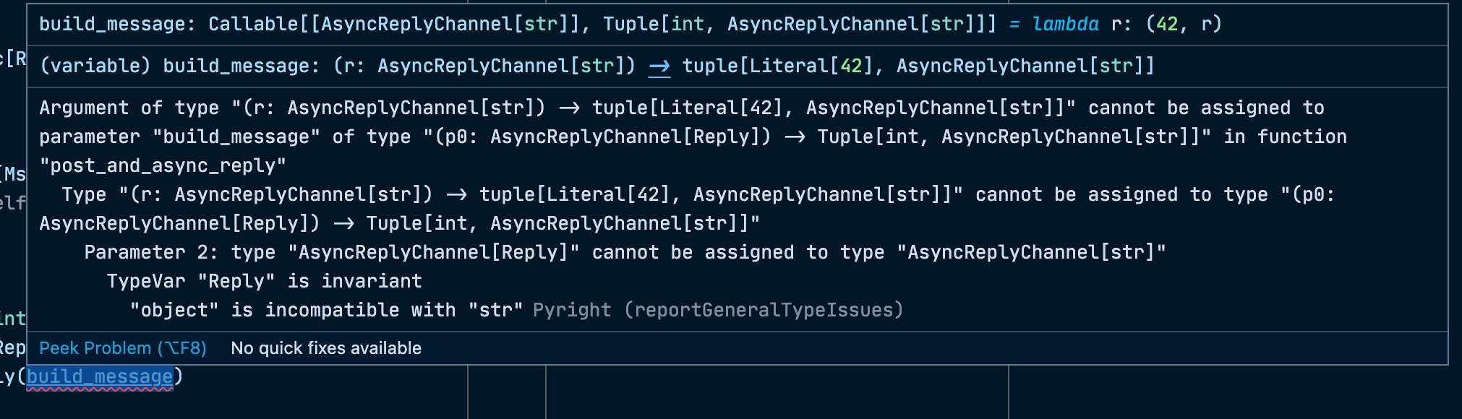Click "No quick fixes available" label

(325, 348)
